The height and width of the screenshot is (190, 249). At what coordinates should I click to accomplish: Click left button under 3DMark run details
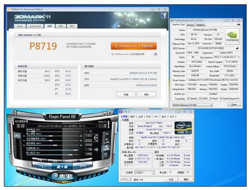(x=126, y=94)
